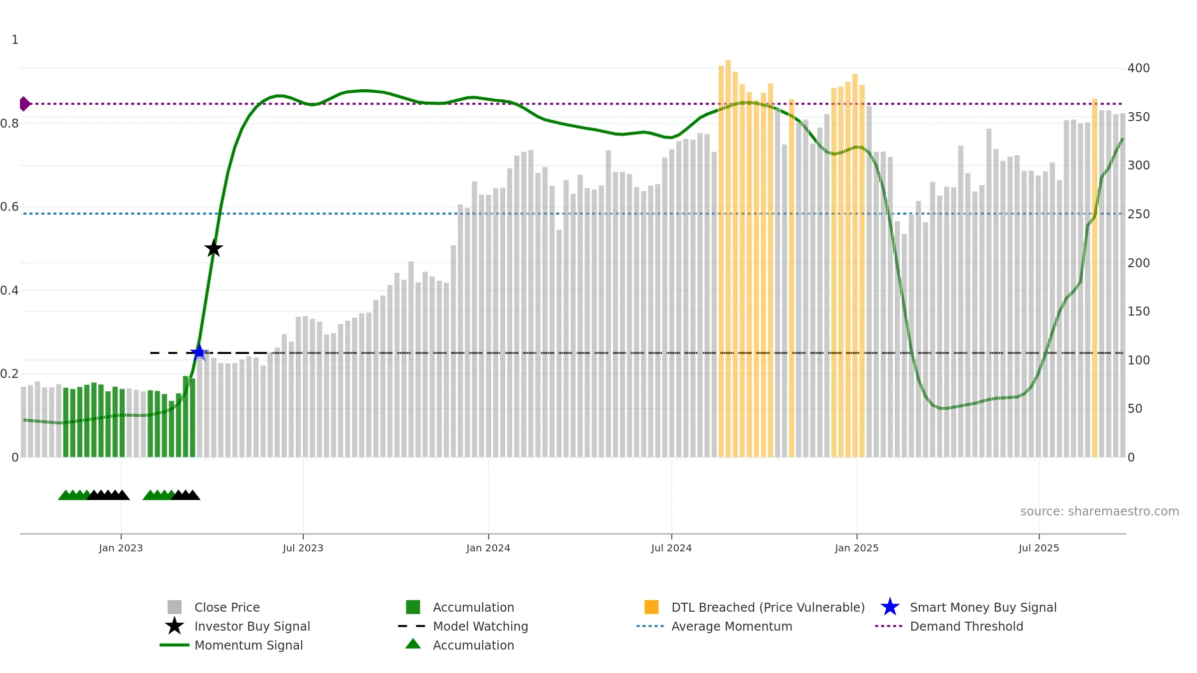Viewport: 1197px width, 673px height.
Task: Toggle the Momentum Signal legend entry
Action: coord(231,645)
